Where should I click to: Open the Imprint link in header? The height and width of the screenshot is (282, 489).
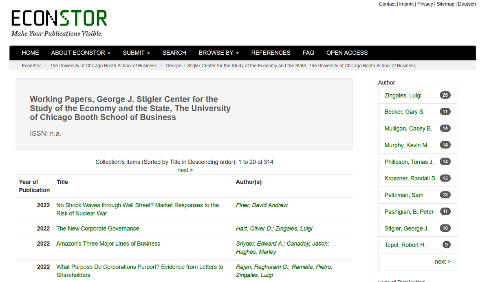pyautogui.click(x=406, y=4)
